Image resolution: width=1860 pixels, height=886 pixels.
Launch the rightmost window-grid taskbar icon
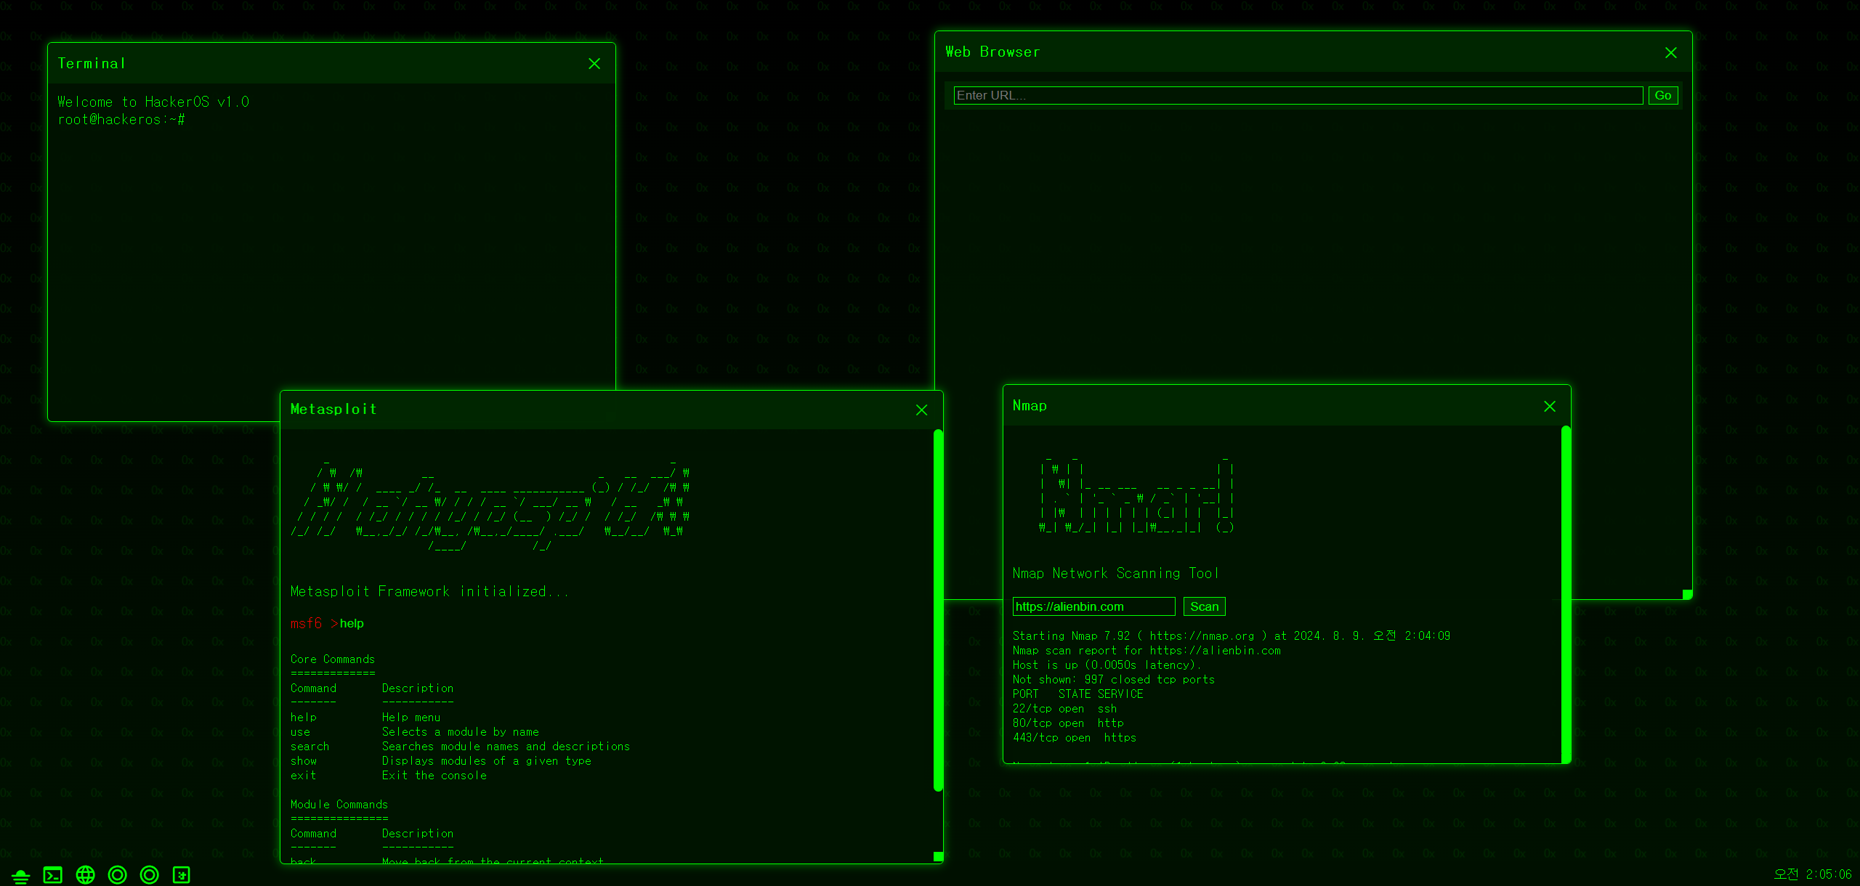pos(181,874)
